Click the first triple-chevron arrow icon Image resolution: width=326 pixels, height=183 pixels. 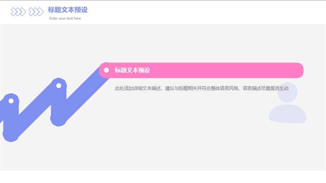click(x=18, y=12)
